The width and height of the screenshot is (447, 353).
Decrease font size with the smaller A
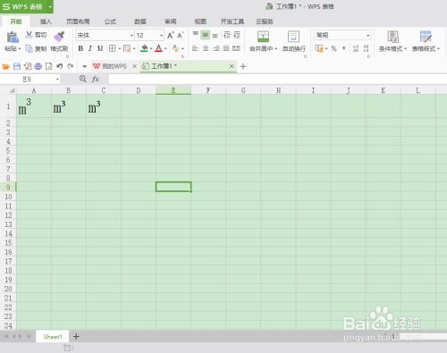[181, 35]
